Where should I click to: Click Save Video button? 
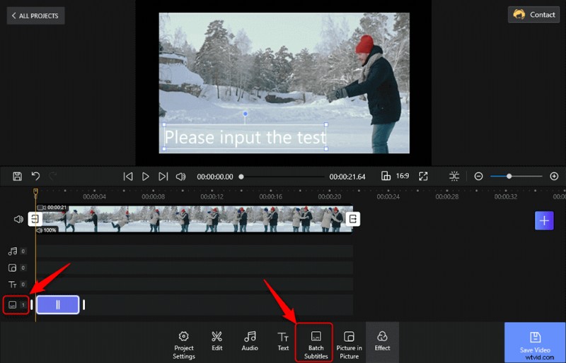click(x=535, y=342)
